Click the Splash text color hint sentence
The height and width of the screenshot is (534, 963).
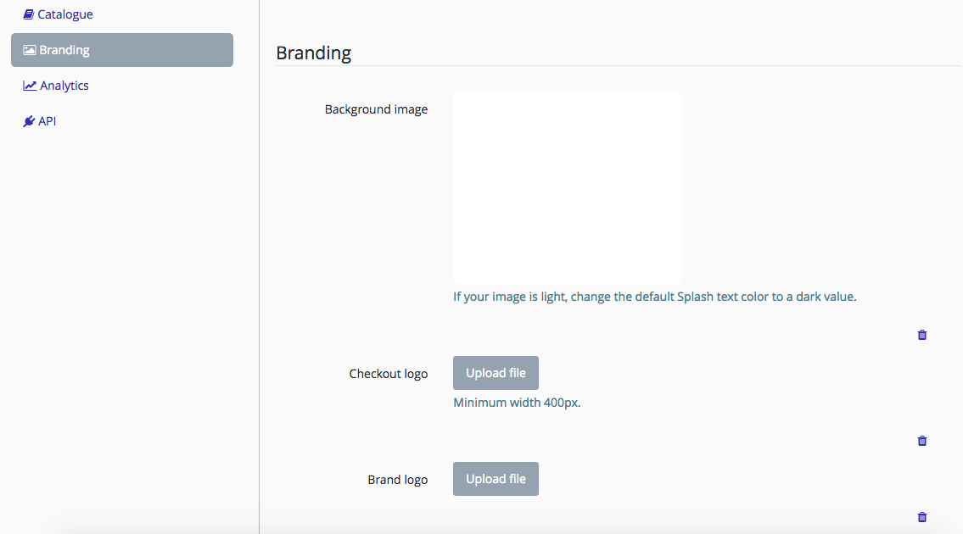(x=655, y=297)
